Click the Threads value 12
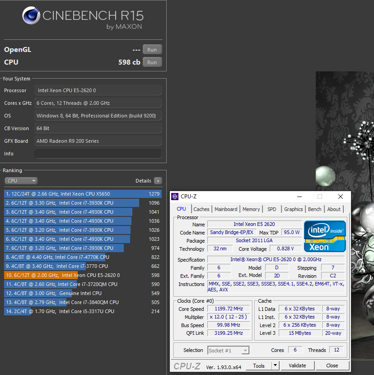Viewport: 374px width, 375px height. pos(337,350)
